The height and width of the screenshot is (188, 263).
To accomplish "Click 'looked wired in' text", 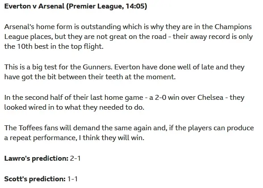I will 29,107.
